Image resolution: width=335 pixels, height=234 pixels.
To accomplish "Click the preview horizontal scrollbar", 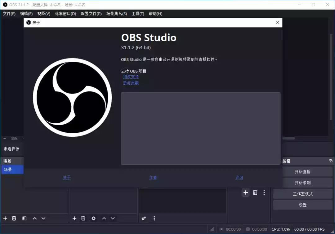I will 289,138.
